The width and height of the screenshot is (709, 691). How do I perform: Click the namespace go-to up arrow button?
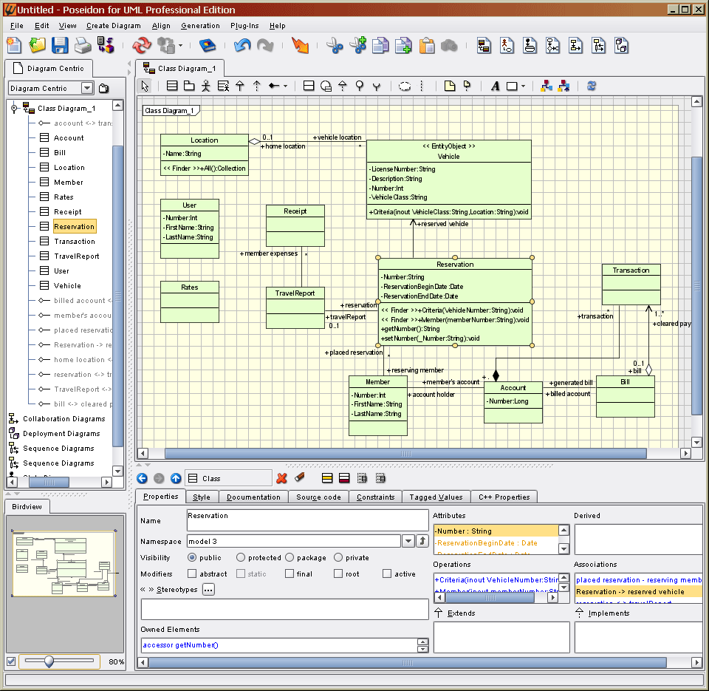coord(422,541)
